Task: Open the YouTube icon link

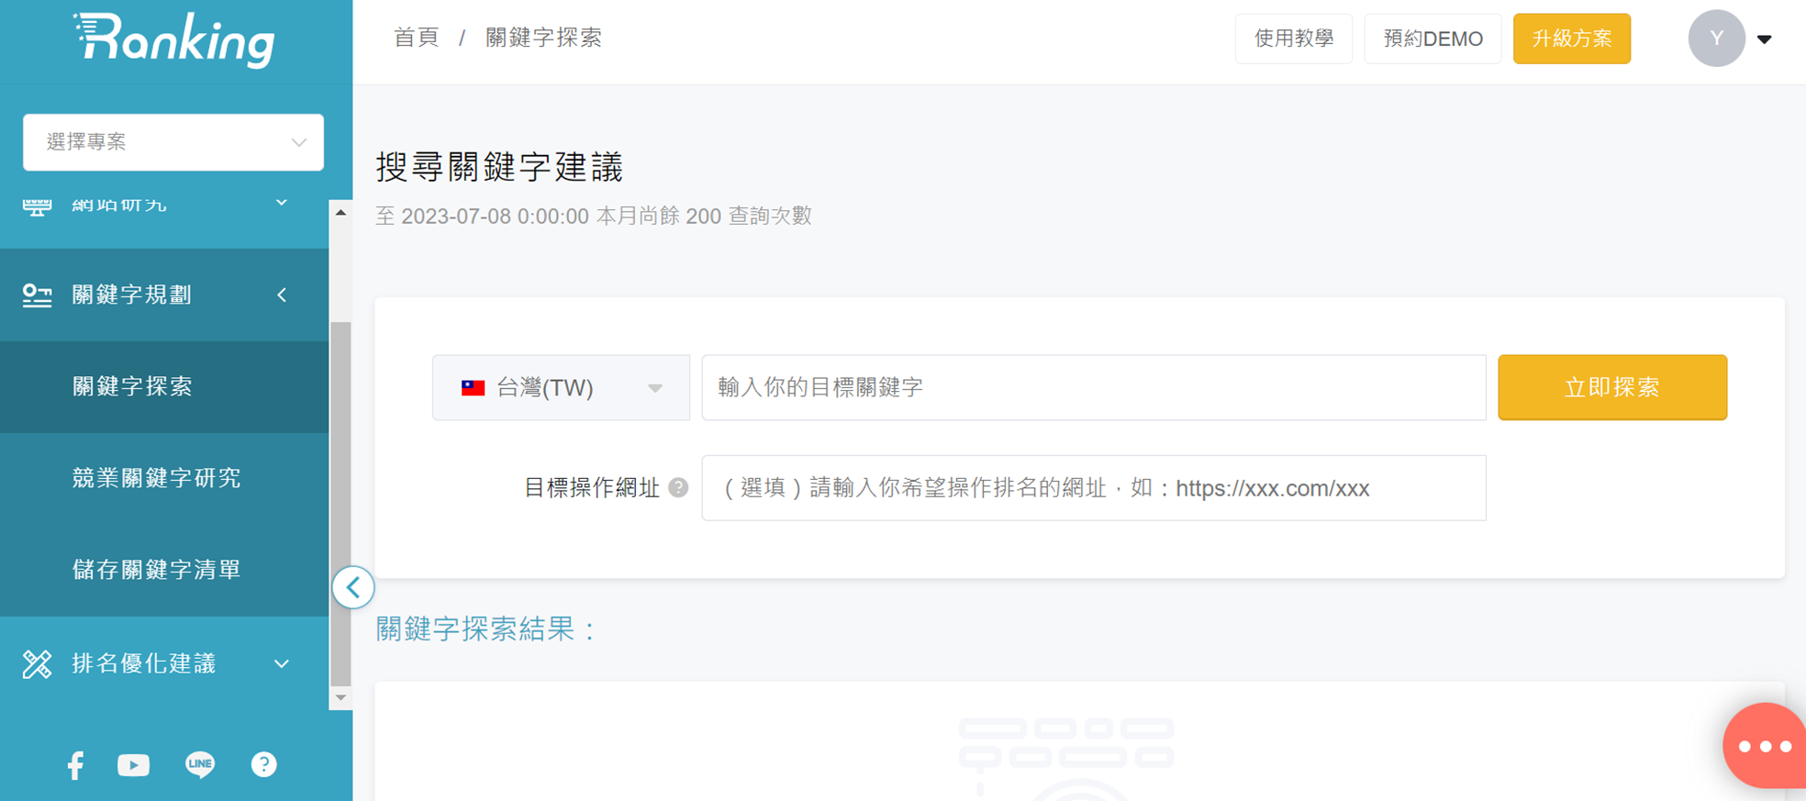Action: click(x=133, y=764)
